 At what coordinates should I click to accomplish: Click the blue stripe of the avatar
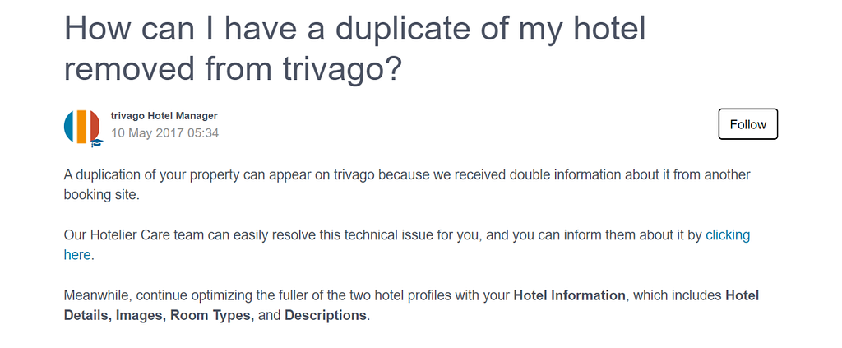pyautogui.click(x=70, y=127)
